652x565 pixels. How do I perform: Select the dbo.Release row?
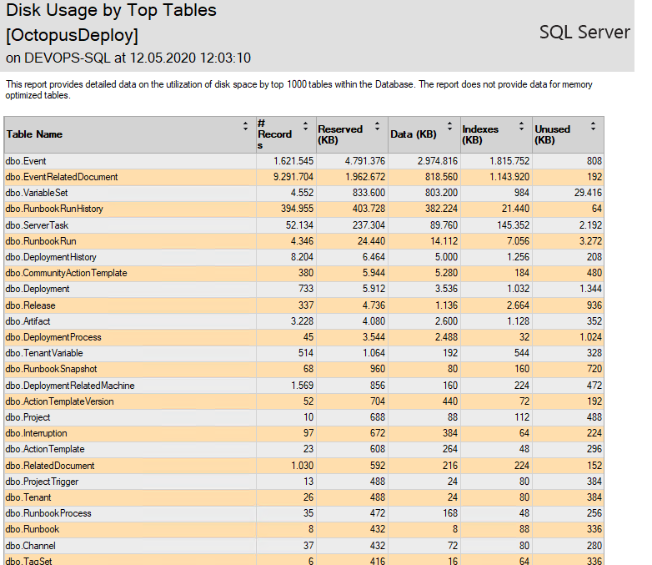tap(304, 305)
